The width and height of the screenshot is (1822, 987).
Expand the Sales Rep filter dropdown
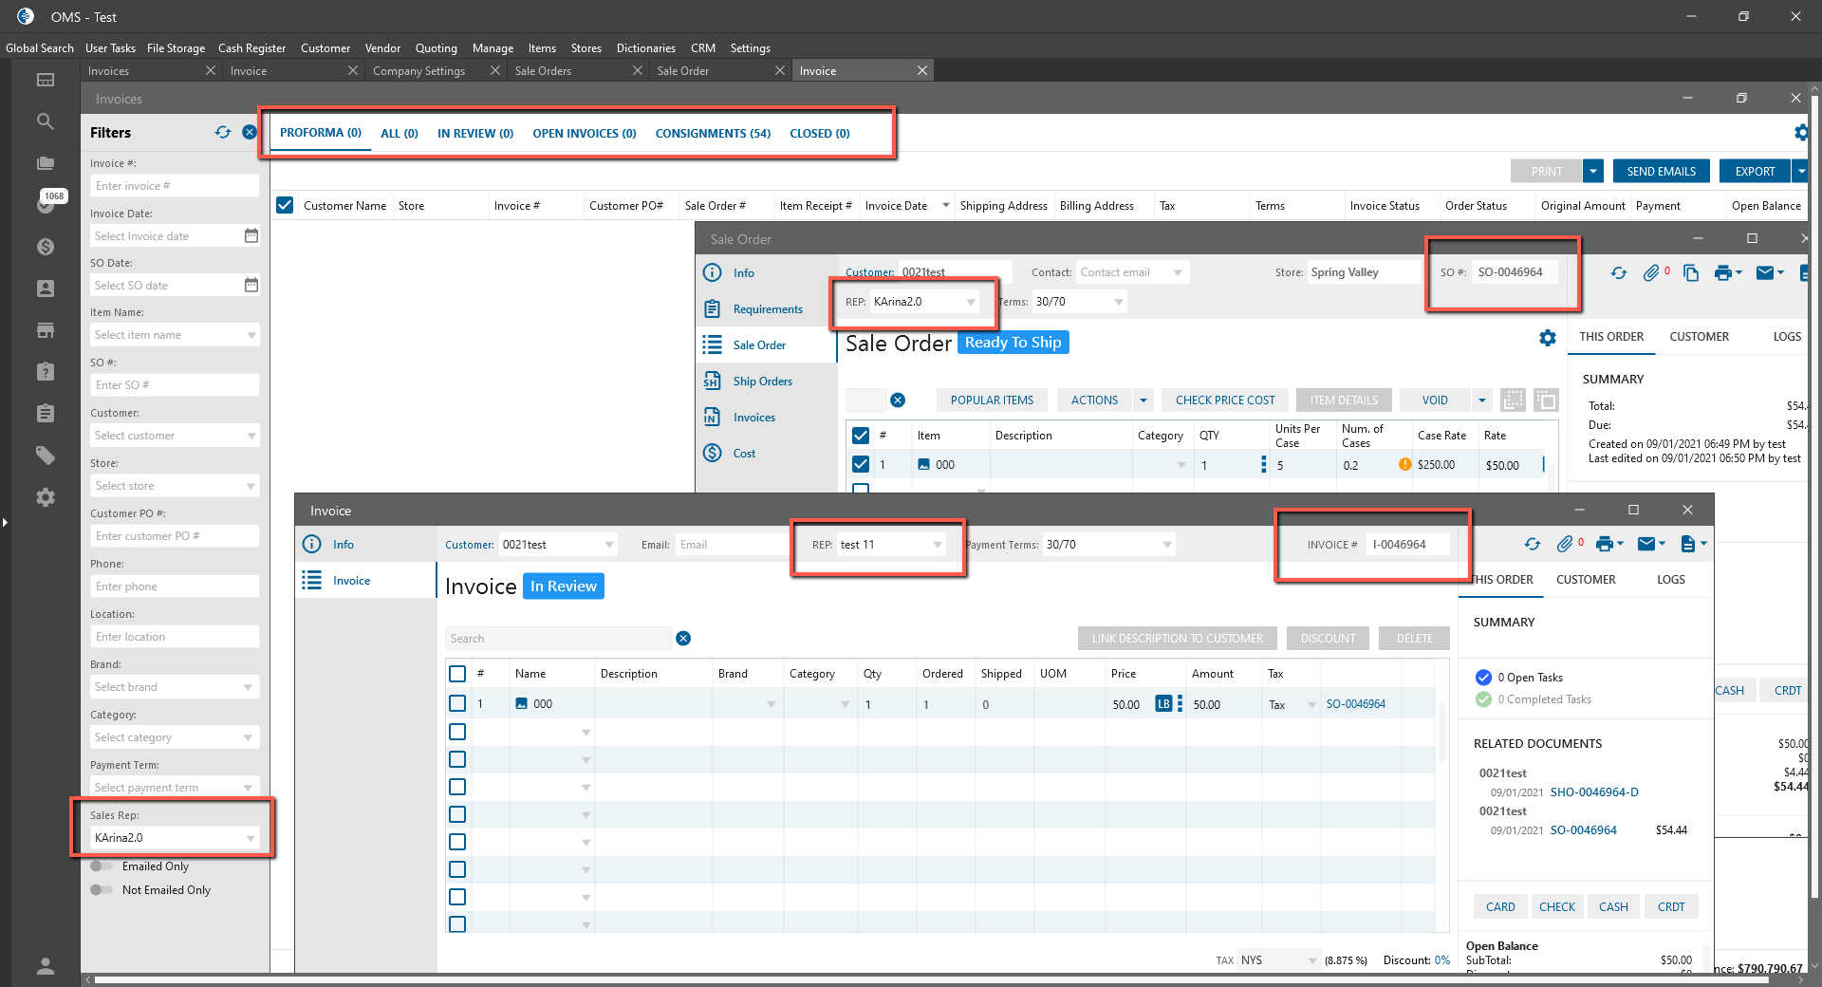coord(251,838)
